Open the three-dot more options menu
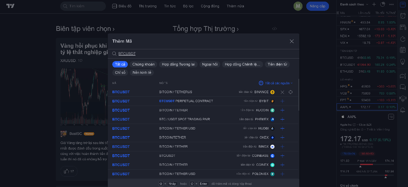The height and width of the screenshot is (187, 408). click(x=391, y=4)
